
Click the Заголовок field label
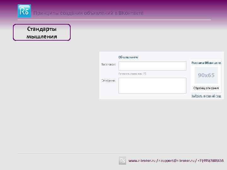108,65
